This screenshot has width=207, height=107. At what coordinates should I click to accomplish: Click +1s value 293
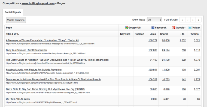[x=184, y=50]
